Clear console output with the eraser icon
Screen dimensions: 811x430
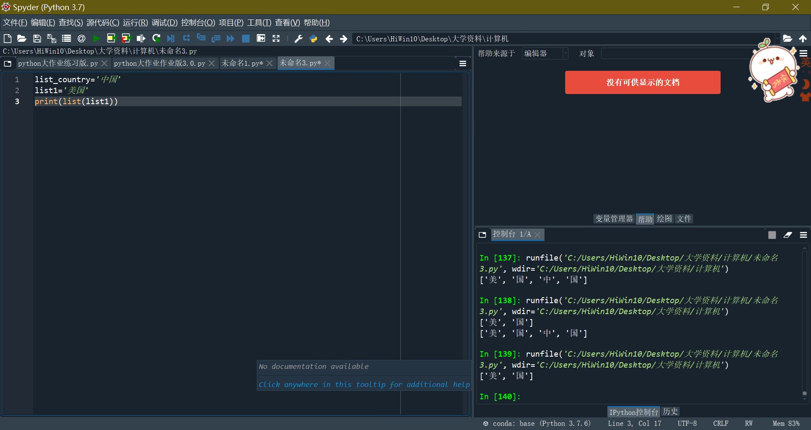(x=787, y=235)
